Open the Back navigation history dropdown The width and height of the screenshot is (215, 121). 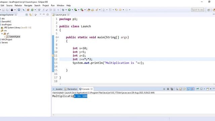click(x=123, y=10)
